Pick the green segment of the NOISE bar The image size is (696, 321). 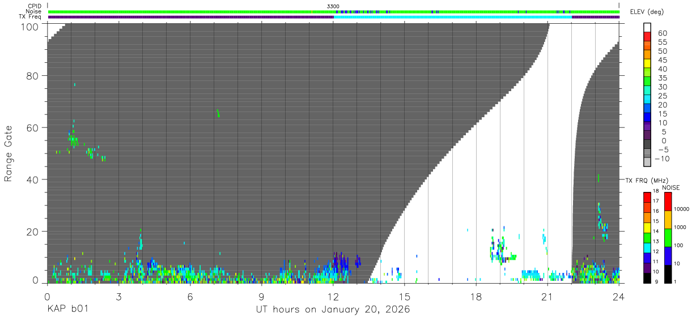point(668,237)
